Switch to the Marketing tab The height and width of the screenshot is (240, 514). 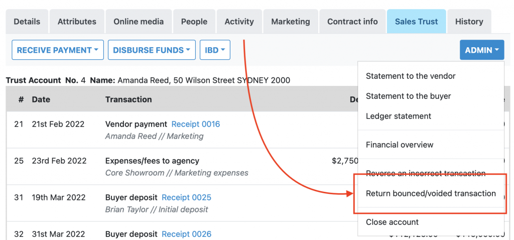click(291, 22)
